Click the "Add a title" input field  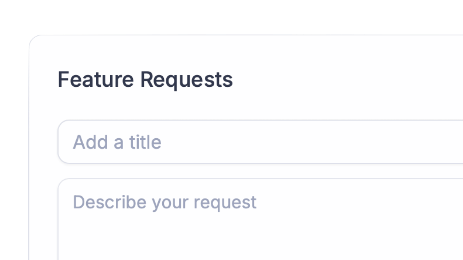click(x=260, y=142)
